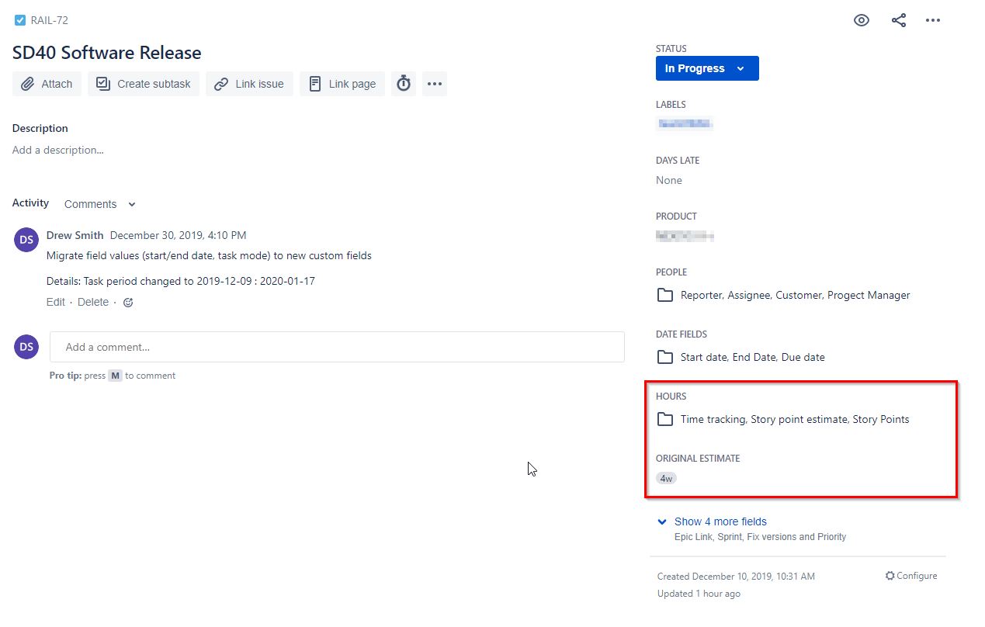Start the time tracking stopwatch icon
This screenshot has height=627, width=985.
403,83
